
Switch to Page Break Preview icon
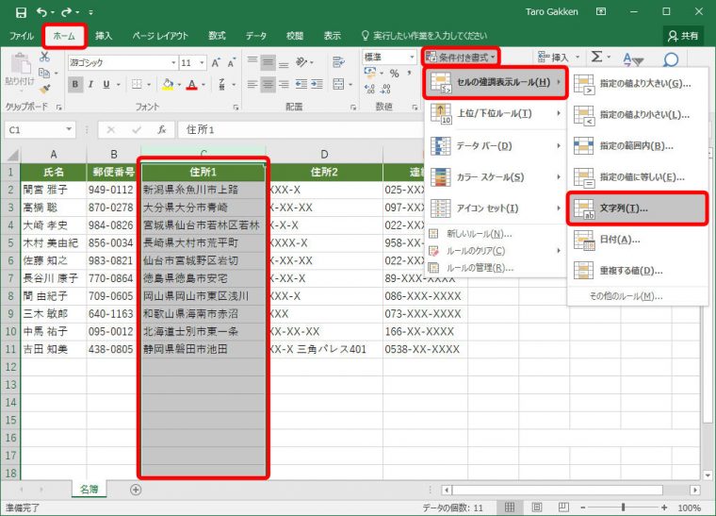pyautogui.click(x=563, y=507)
